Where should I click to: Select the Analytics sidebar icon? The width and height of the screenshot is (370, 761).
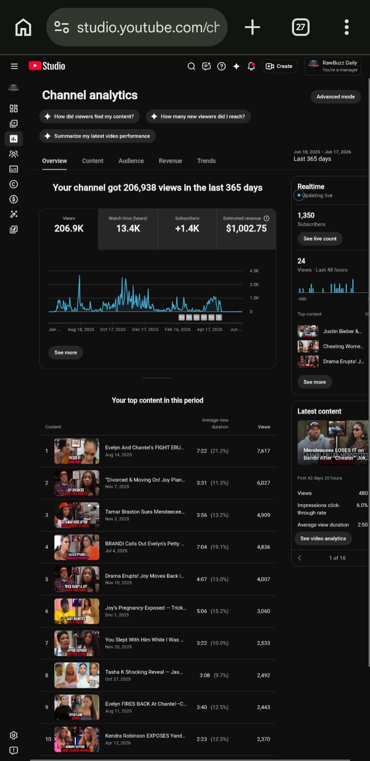pyautogui.click(x=14, y=138)
